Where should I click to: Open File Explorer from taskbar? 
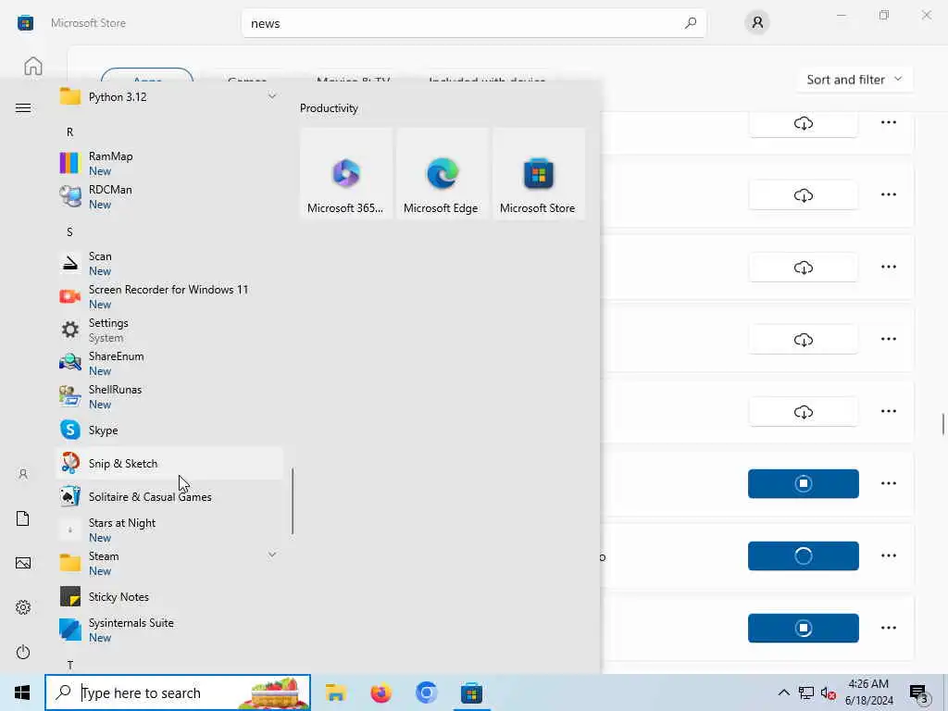[x=335, y=692]
